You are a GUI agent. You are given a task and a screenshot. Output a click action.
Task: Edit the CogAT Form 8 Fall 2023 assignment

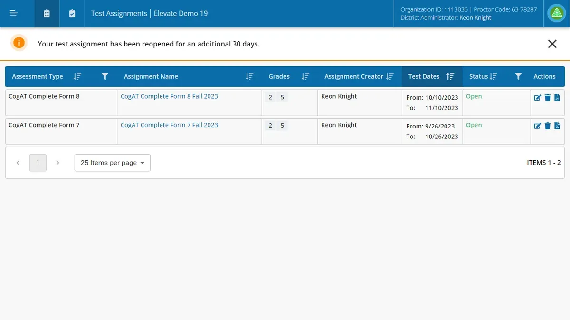538,98
